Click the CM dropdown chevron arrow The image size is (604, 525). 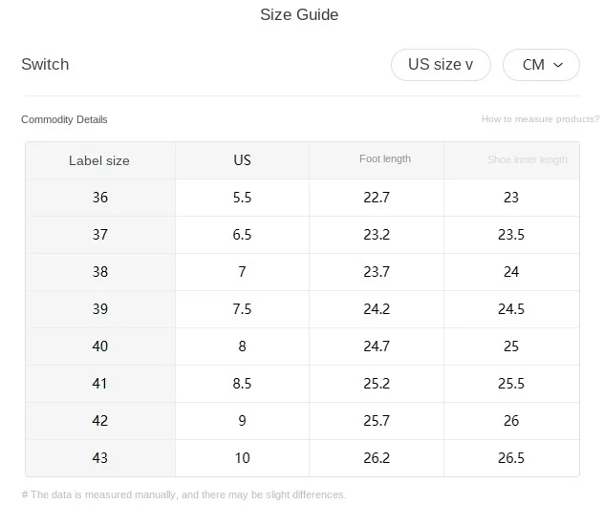pyautogui.click(x=559, y=65)
